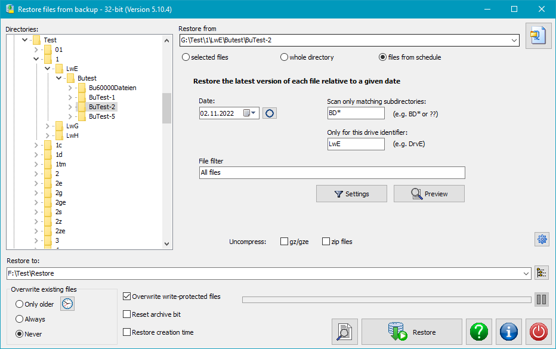Select the whole directory radio option
Screen dimensions: 556x349
pos(285,57)
